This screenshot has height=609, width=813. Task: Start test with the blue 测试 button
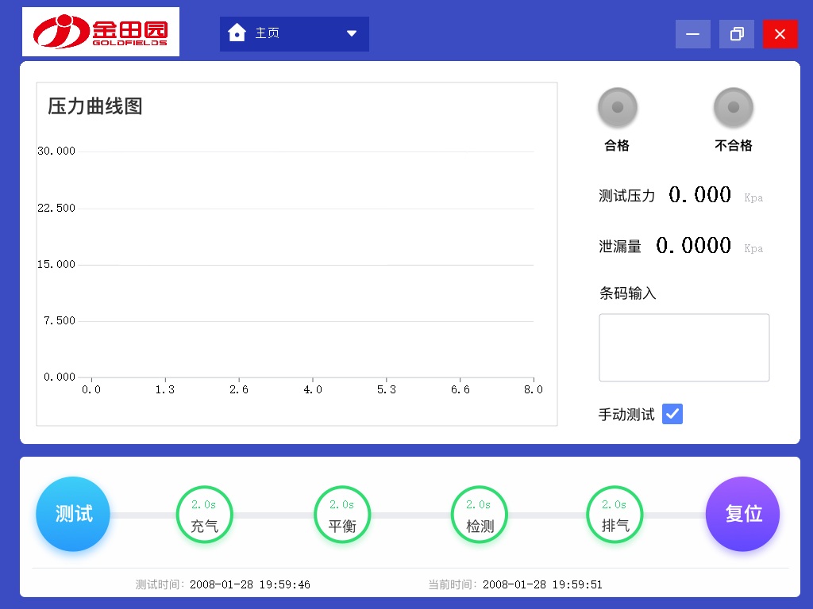(x=73, y=514)
